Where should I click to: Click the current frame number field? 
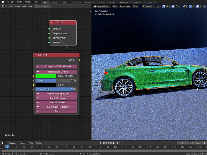click(183, 143)
